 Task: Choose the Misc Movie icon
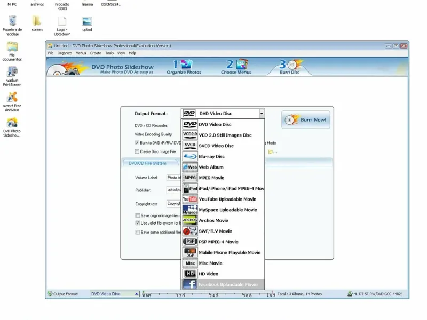190,263
